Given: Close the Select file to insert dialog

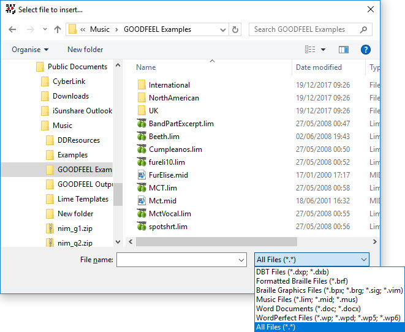Looking at the screenshot, I should pos(371,10).
